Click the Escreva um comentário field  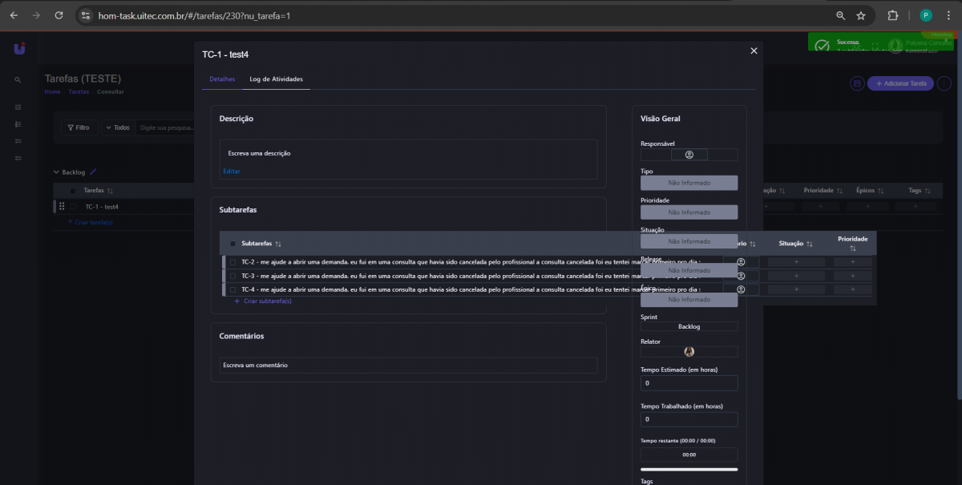(x=408, y=366)
